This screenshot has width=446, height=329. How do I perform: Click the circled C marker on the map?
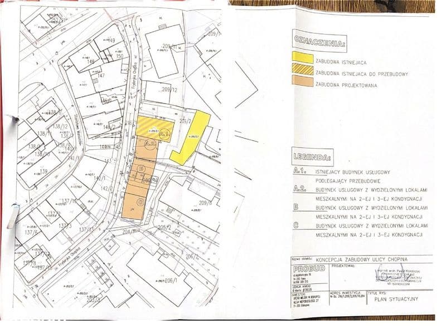[x=140, y=202]
